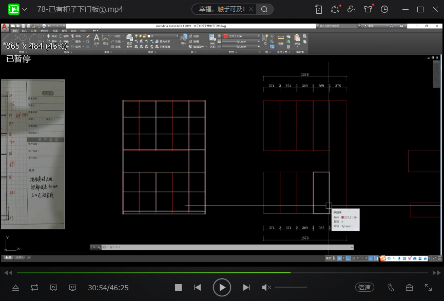Click the phone transfer icon in the title bar

pyautogui.click(x=319, y=9)
